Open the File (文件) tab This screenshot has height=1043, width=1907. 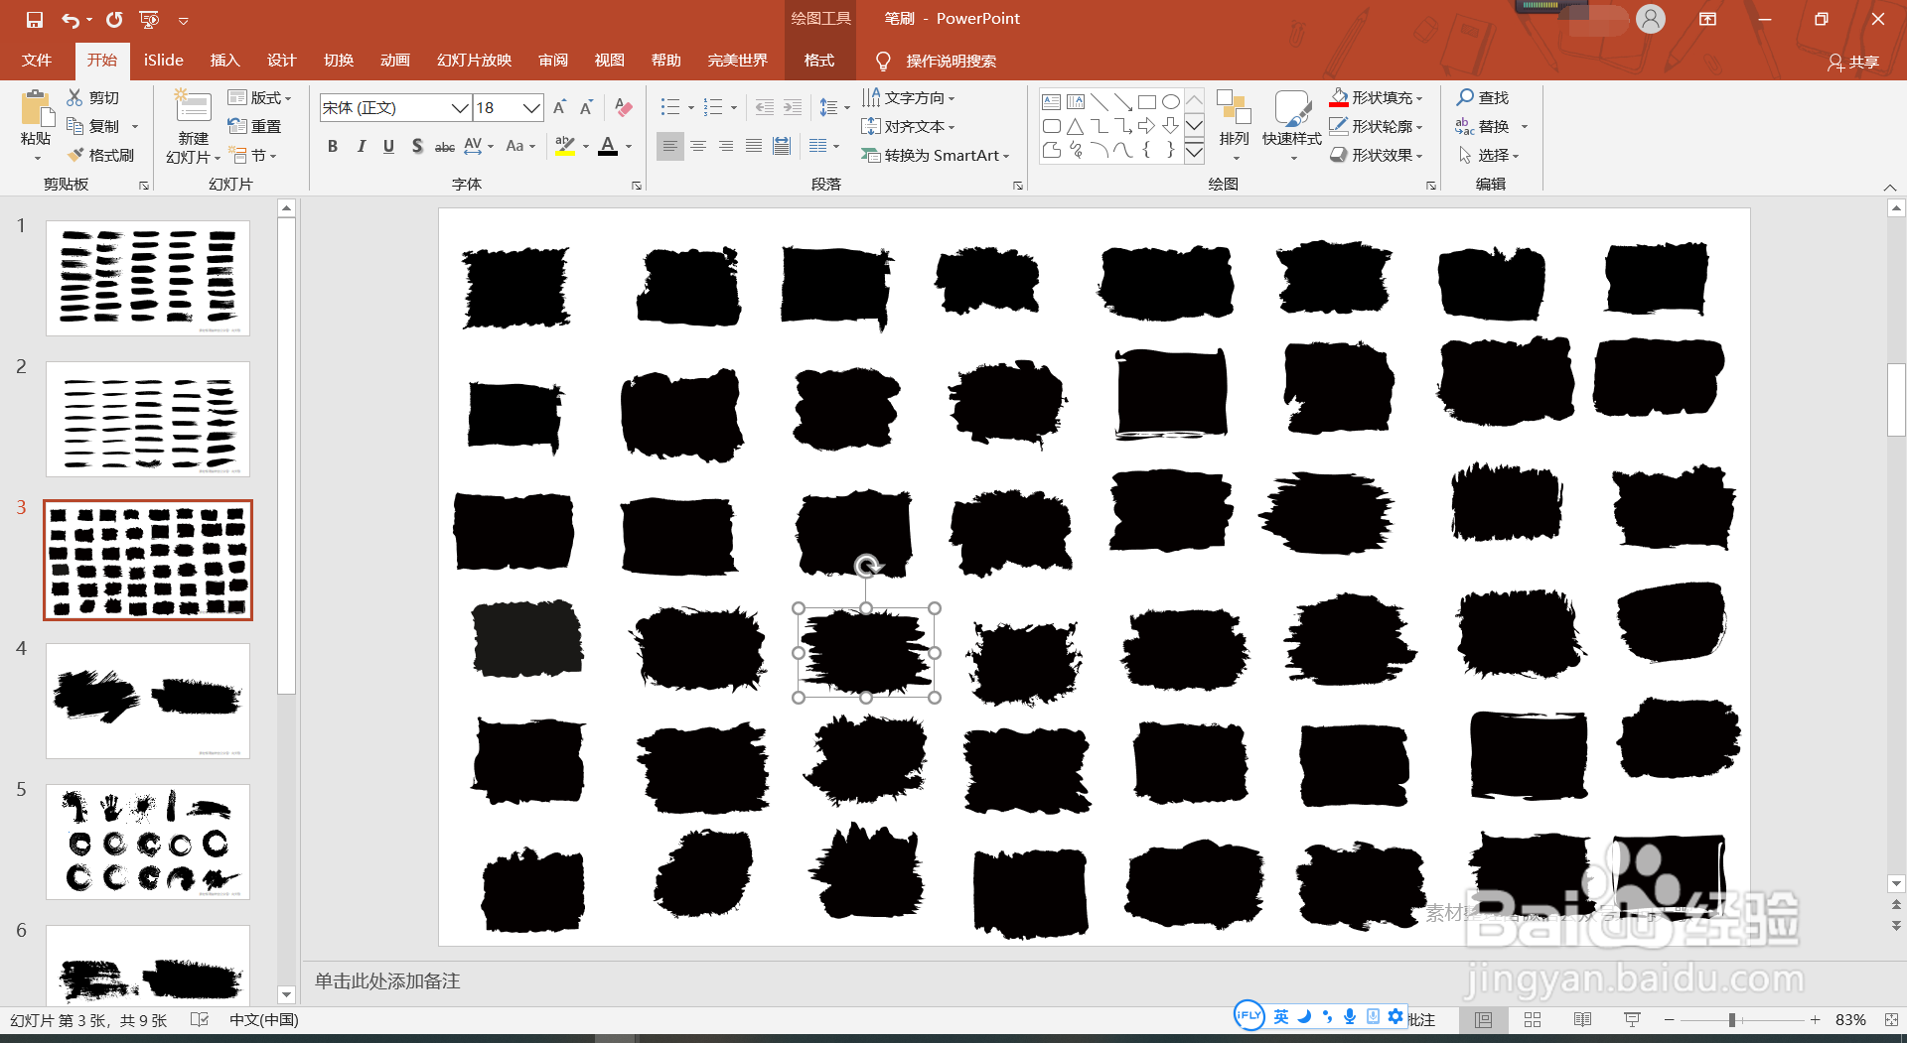click(x=37, y=61)
